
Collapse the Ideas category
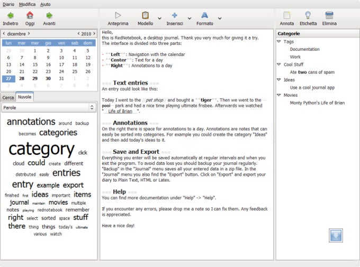click(279, 80)
